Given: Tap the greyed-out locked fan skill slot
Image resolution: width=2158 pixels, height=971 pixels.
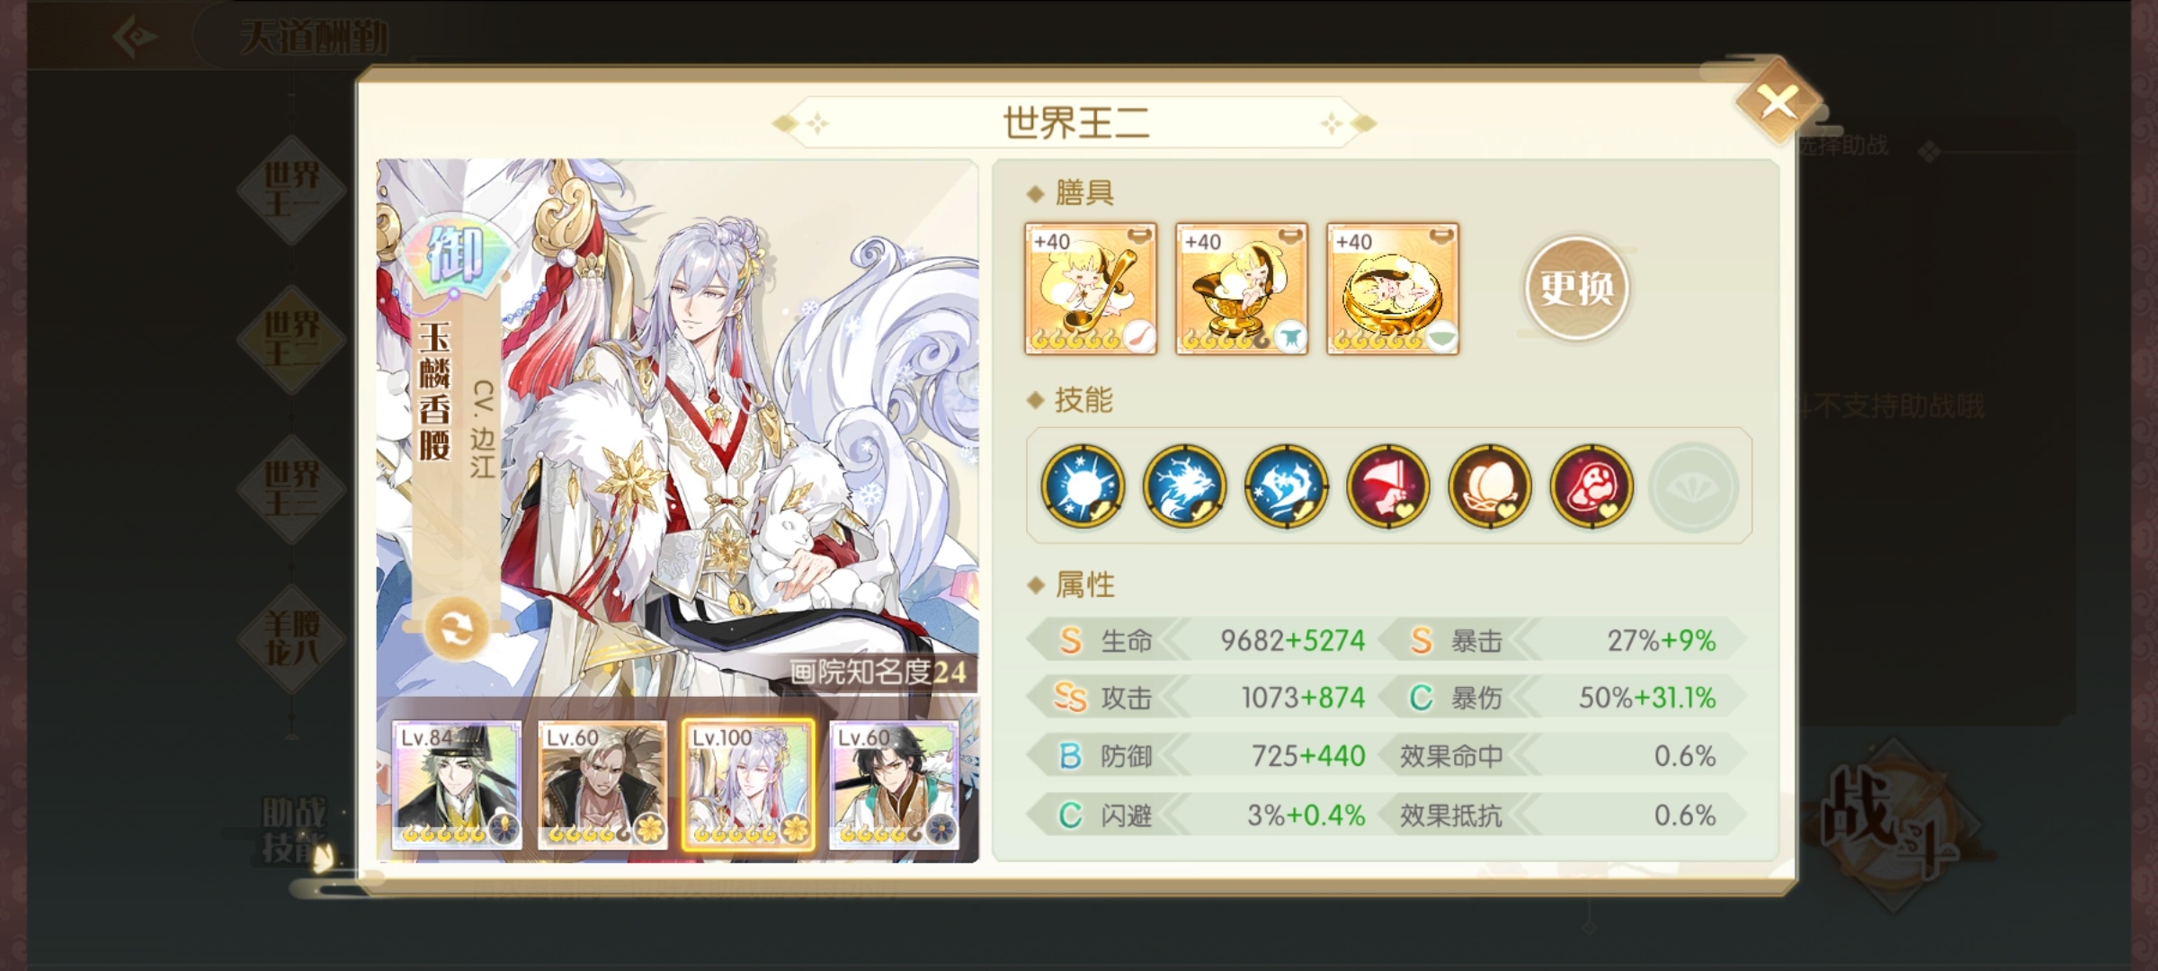Looking at the screenshot, I should [1692, 486].
